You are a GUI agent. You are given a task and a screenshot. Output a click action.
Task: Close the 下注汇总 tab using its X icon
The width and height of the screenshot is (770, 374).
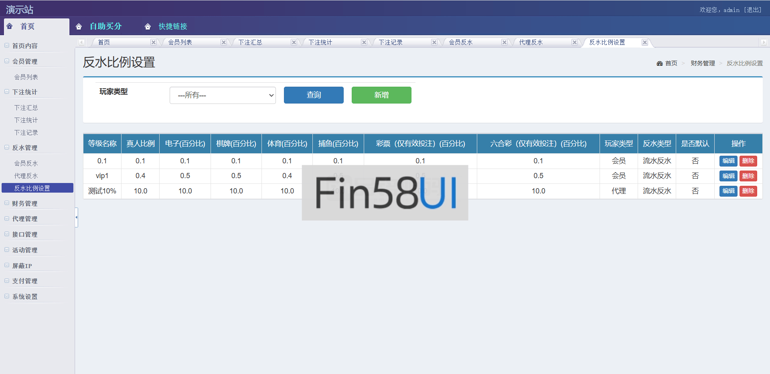coord(294,42)
